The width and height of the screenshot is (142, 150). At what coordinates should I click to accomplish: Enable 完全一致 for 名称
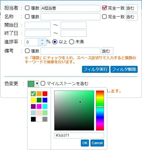(104, 17)
